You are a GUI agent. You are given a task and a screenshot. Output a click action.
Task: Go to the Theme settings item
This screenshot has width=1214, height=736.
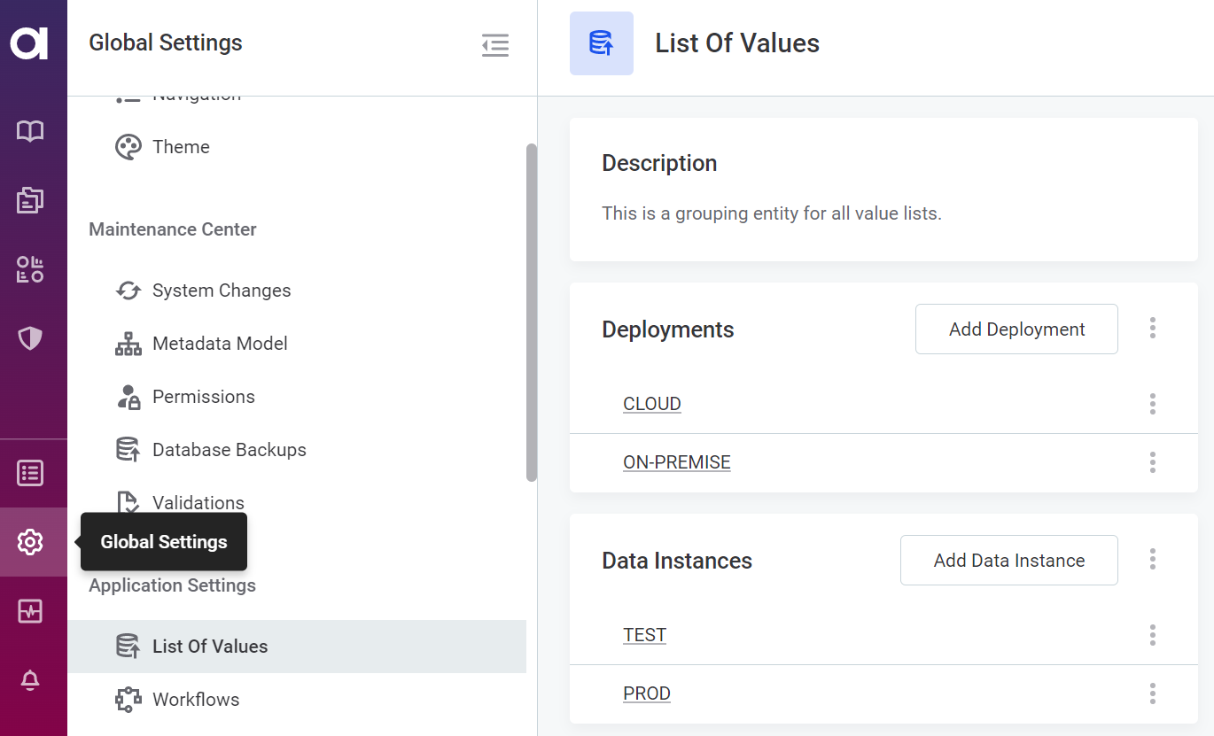pos(181,147)
